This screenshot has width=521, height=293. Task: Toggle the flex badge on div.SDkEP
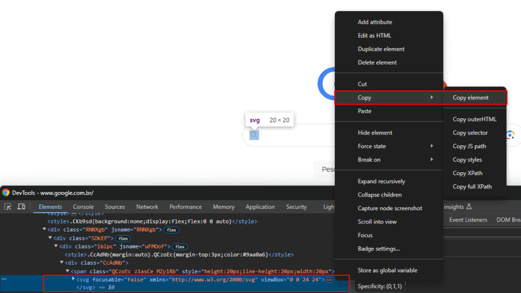[123, 238]
